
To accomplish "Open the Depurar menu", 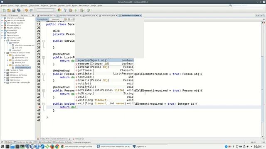I will click(62, 5).
